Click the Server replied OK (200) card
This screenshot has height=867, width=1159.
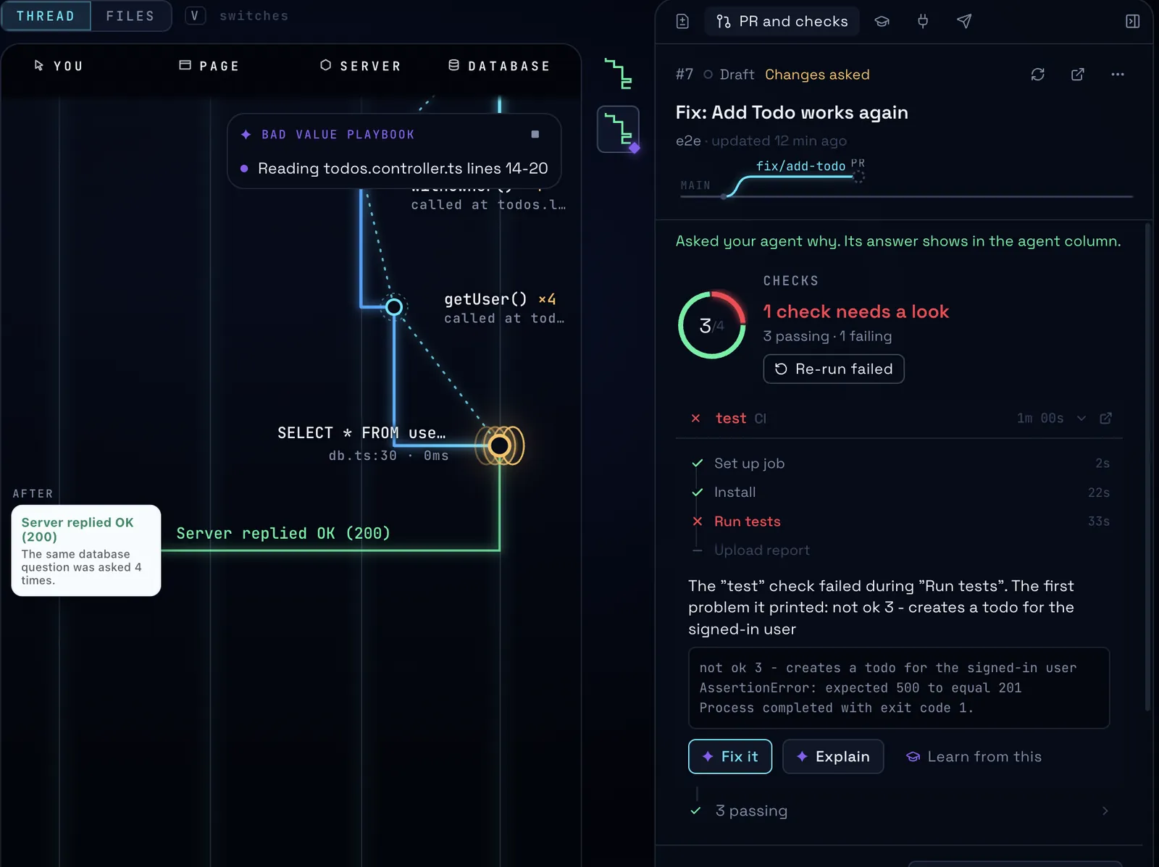click(x=86, y=550)
